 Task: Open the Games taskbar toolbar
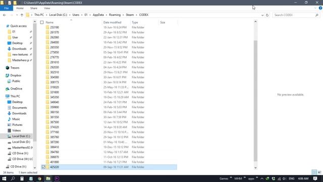coord(224,178)
